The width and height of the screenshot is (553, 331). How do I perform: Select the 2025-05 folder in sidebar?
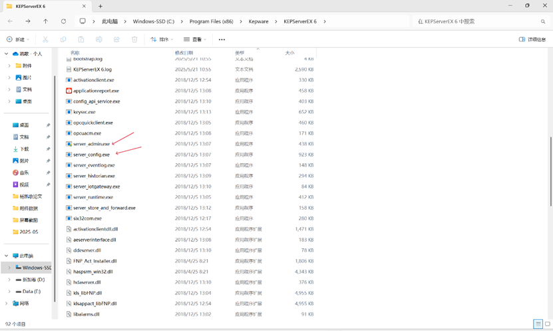click(27, 232)
